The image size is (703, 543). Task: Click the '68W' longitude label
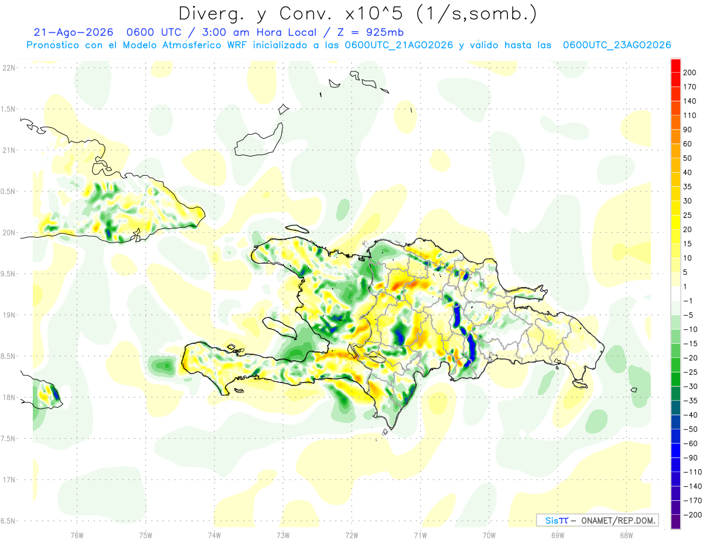[626, 535]
